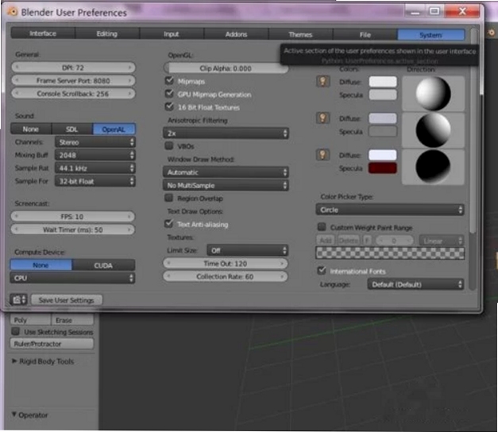Click third light dark red Specular swatch
The width and height of the screenshot is (498, 432).
click(383, 168)
